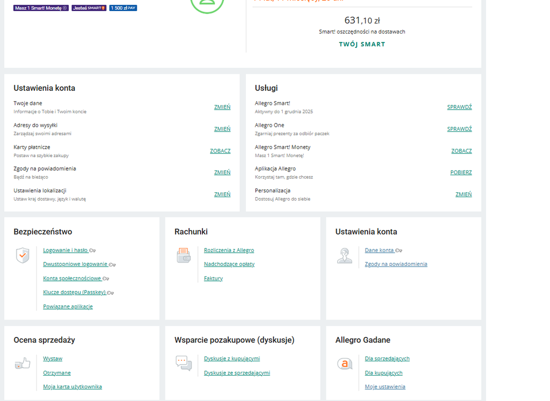
Task: Click the green profile avatar circle icon
Action: coord(207,4)
